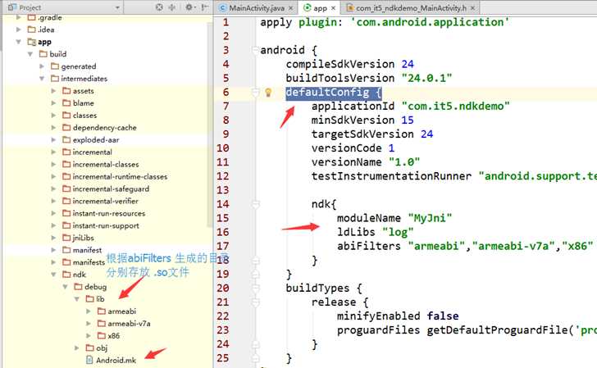
Task: Close the com_it5_ndkdemo_MainActivity.h tab
Action: pyautogui.click(x=472, y=7)
